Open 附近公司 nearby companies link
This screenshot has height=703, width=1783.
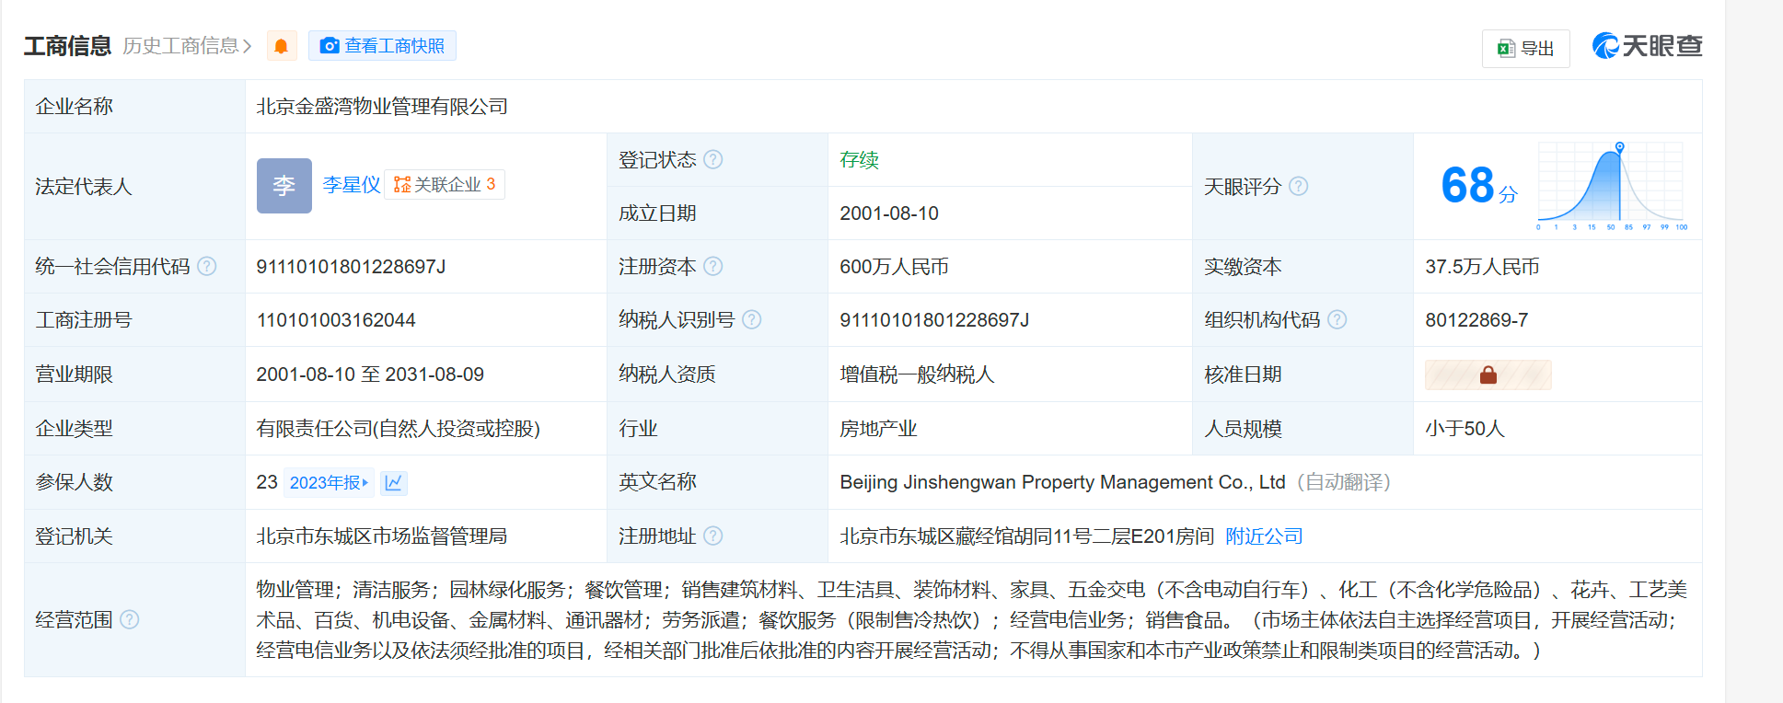1264,536
